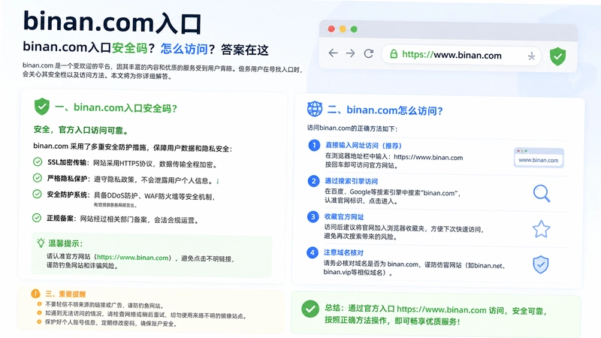The height and width of the screenshot is (338, 601).
Task: Click the number 4 circle for 注意域名核对
Action: point(313,252)
